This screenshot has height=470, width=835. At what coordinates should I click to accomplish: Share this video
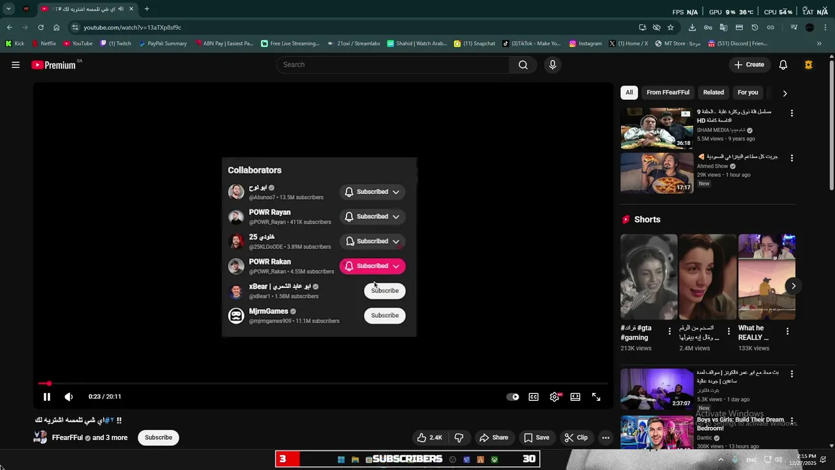494,437
